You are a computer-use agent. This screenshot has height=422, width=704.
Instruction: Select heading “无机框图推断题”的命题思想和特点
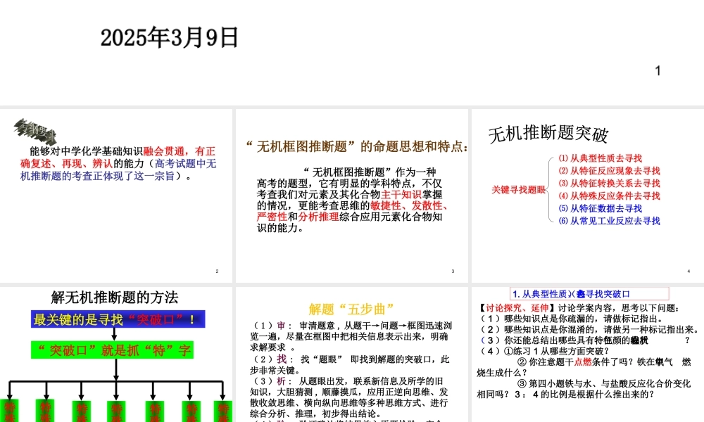[x=358, y=146]
